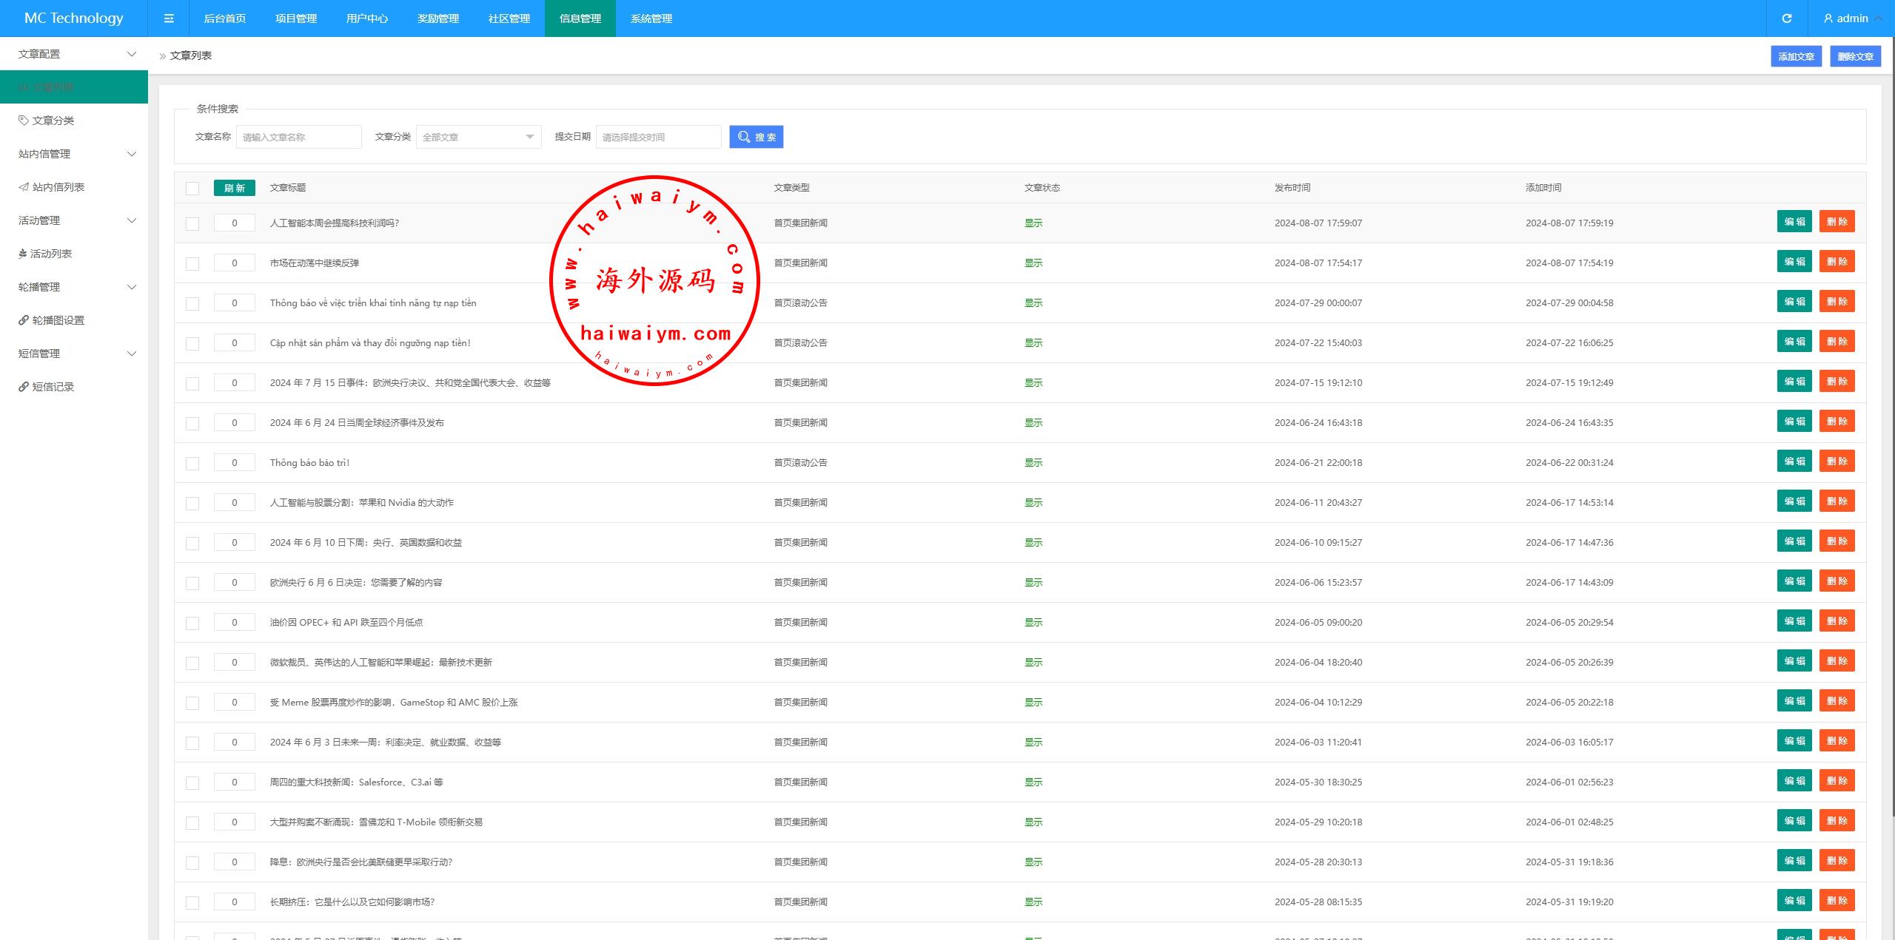
Task: Check the box for 市场在动荡中继续反弹 row
Action: 192,263
